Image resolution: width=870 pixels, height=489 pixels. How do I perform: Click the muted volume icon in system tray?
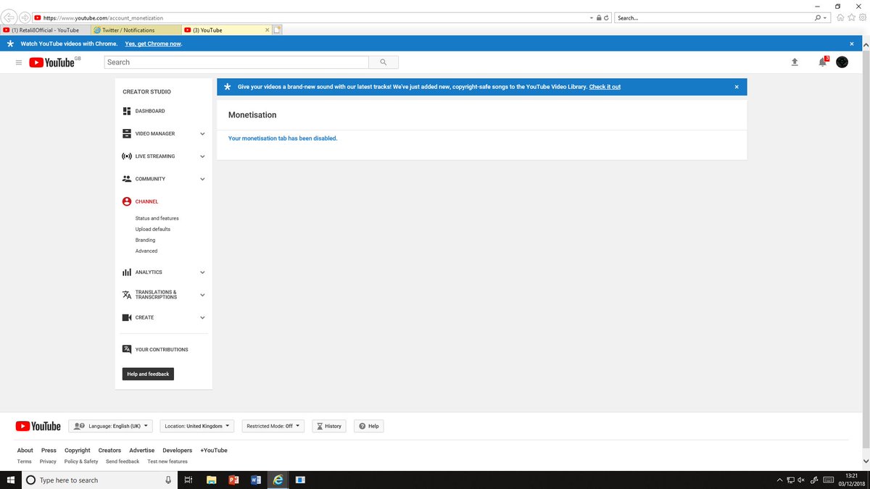[x=801, y=480]
